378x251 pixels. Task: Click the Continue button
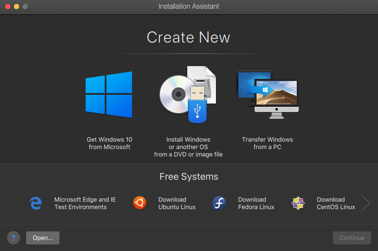(352, 238)
